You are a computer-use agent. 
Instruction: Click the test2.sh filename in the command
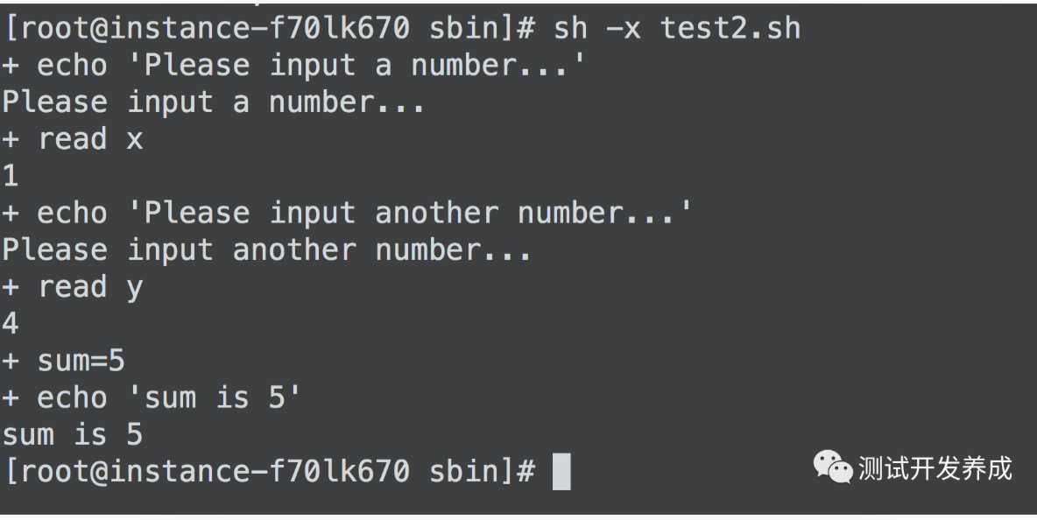click(730, 29)
